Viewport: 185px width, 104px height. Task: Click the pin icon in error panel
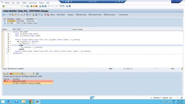(x=34, y=74)
